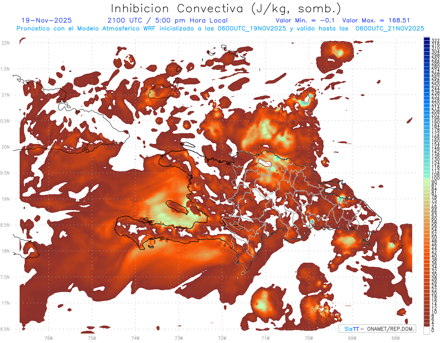
Task: Click the "75W" longitude label
Action: point(92,338)
